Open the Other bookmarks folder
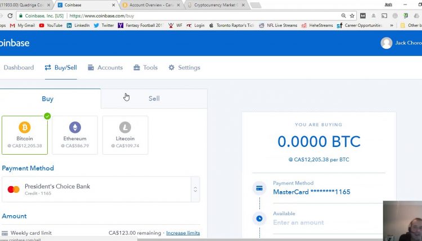The image size is (422, 241). 411,25
